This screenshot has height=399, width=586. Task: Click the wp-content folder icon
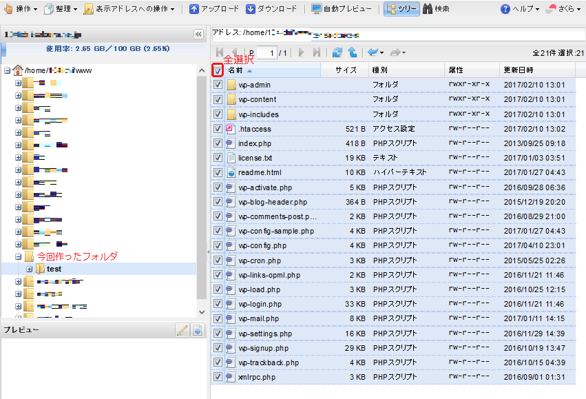(x=231, y=99)
